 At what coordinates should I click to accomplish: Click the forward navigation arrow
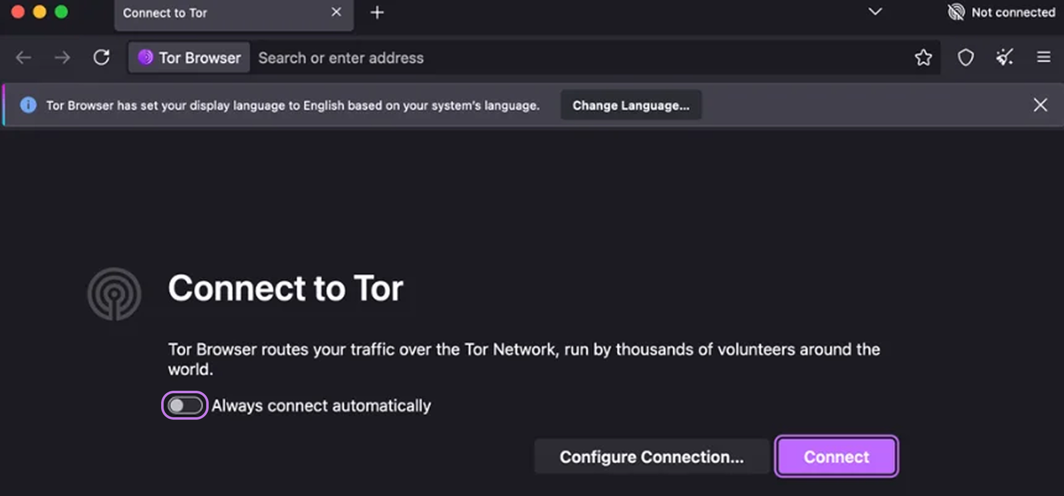(x=62, y=58)
